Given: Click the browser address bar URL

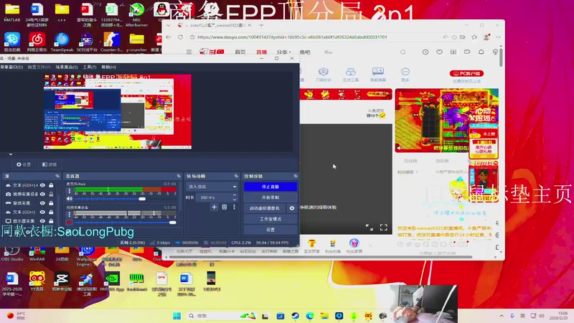Looking at the screenshot, I should coord(292,37).
